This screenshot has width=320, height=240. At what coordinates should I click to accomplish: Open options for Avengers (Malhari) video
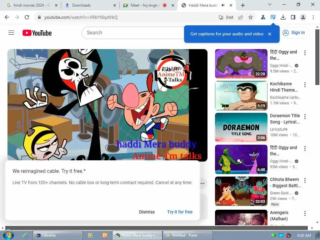point(305,213)
